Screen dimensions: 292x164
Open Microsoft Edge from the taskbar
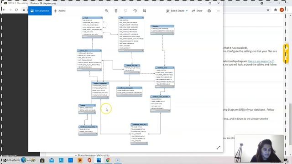[x=24, y=160]
